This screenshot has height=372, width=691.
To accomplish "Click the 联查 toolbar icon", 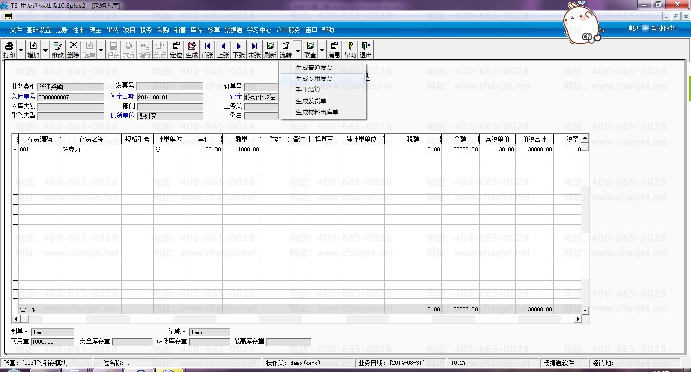I will (x=310, y=50).
